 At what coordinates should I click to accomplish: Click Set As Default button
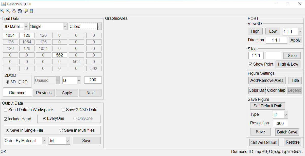264,142
